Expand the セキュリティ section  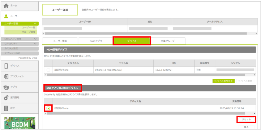35,44
